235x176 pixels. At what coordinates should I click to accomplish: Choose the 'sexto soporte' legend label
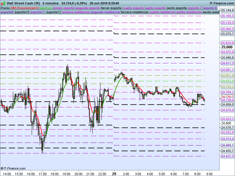(x=177, y=8)
